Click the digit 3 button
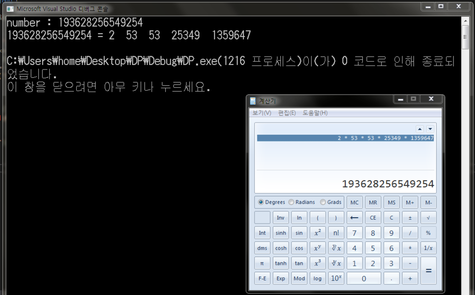475x295 pixels. [391, 263]
